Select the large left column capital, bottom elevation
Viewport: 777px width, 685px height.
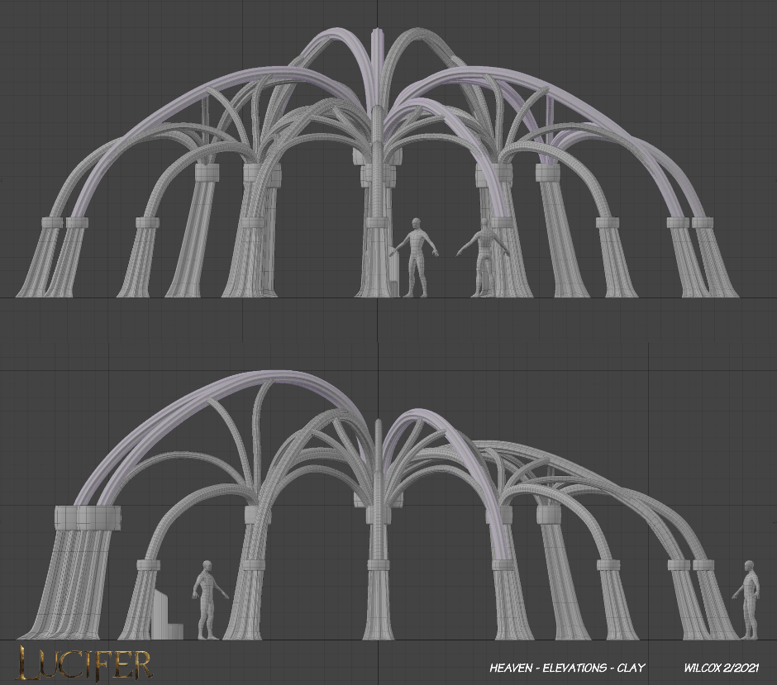88,518
